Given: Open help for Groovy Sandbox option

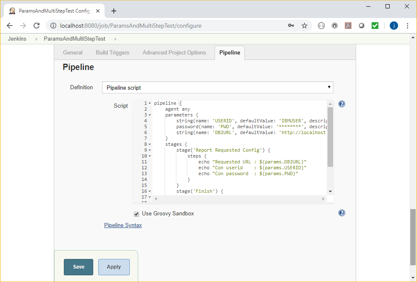Looking at the screenshot, I should 342,213.
